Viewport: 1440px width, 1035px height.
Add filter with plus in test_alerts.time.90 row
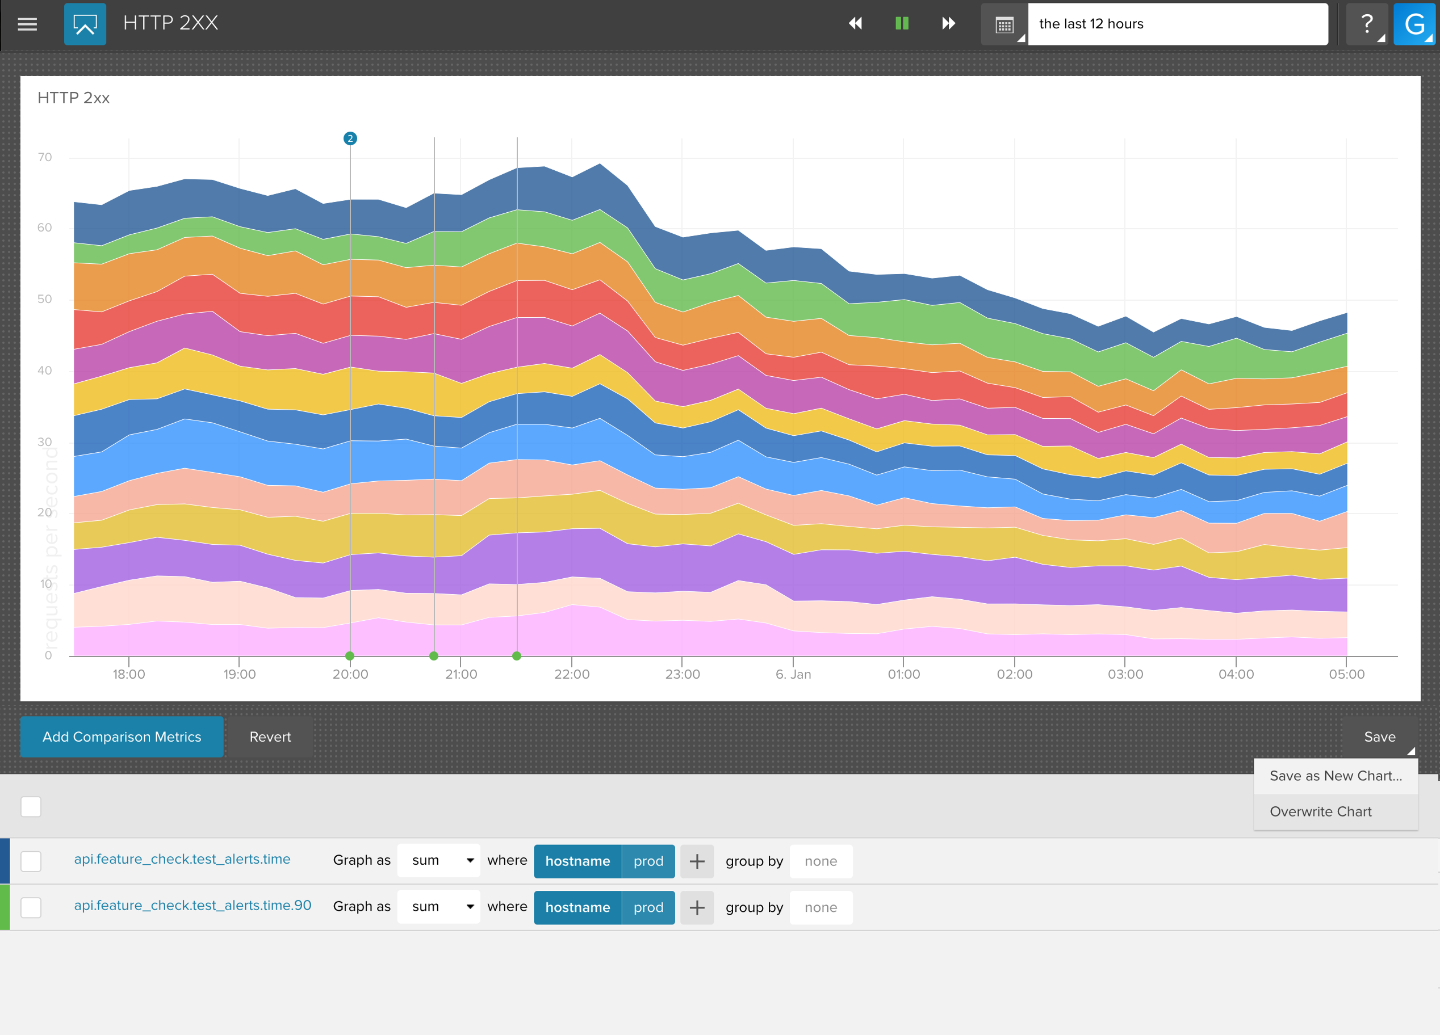(x=697, y=907)
